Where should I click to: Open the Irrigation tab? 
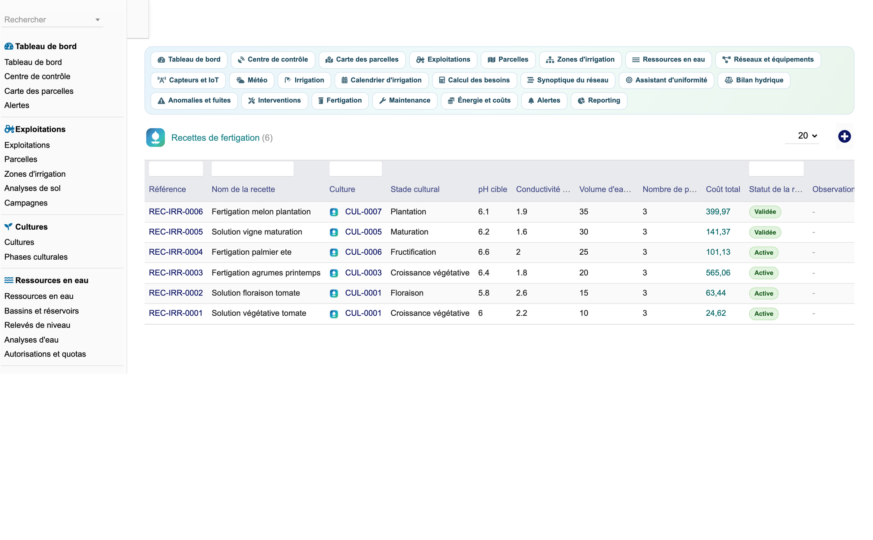[304, 80]
